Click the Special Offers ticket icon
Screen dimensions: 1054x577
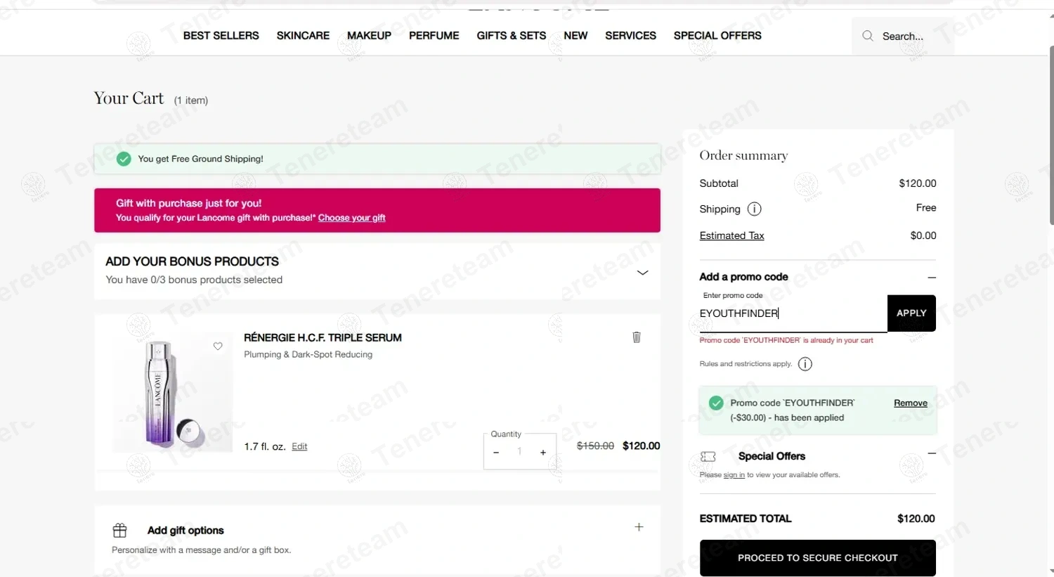[708, 457]
